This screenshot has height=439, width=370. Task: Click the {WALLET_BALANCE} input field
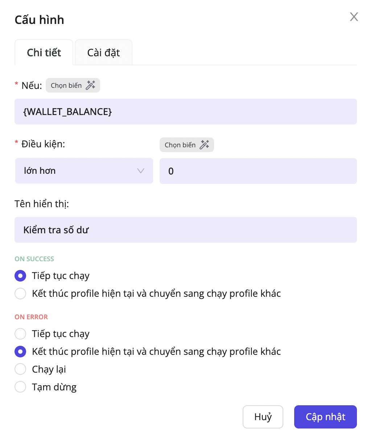[185, 112]
